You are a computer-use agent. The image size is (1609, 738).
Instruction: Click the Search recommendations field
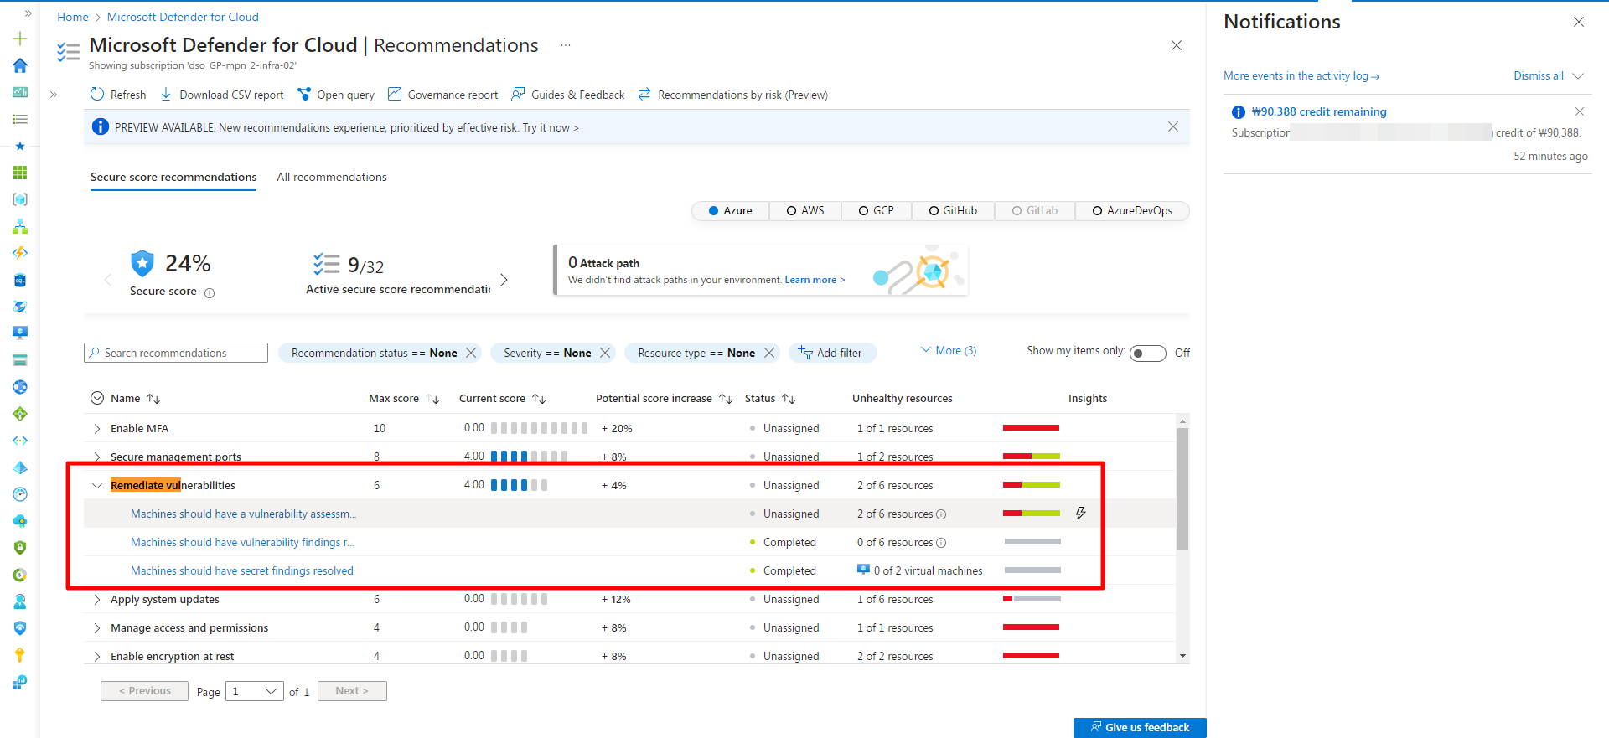(176, 353)
